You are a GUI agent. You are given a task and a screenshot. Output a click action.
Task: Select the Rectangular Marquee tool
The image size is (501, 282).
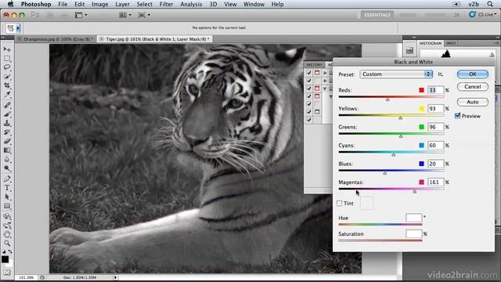coord(7,59)
